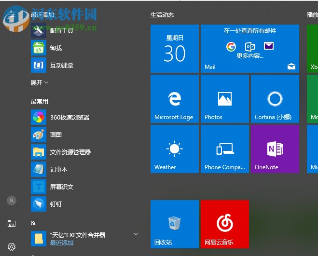Click the 360极速浏览器 label text
The height and width of the screenshot is (256, 318).
click(70, 117)
